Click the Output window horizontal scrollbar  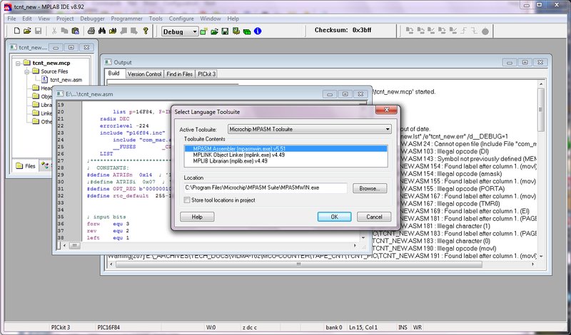coord(320,264)
